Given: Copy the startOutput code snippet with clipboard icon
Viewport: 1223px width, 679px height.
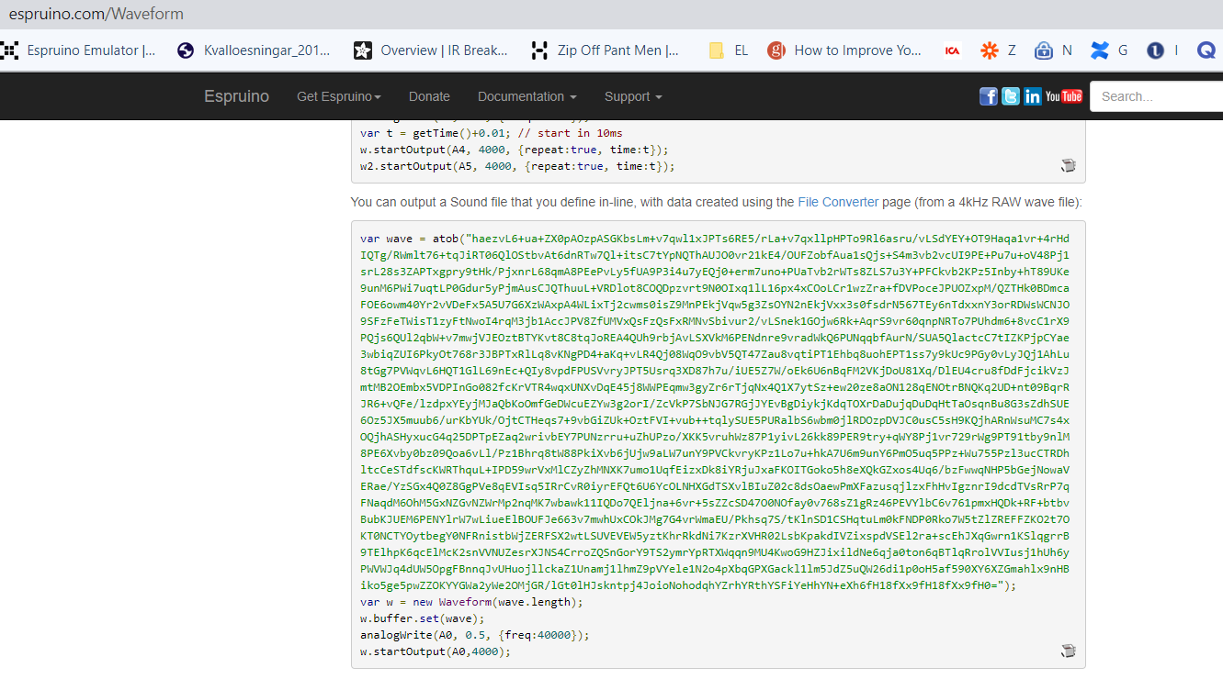Looking at the screenshot, I should [x=1068, y=166].
